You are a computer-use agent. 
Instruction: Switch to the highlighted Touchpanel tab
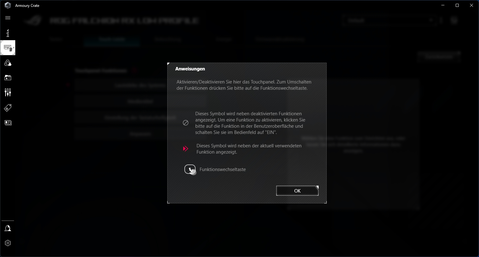pyautogui.click(x=111, y=40)
